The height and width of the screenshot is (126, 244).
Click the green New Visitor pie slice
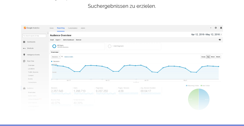193,99
